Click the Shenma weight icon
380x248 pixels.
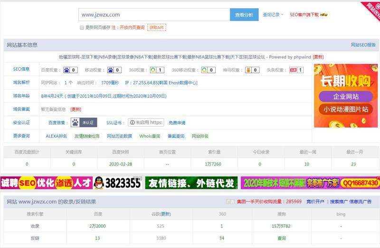(x=248, y=70)
